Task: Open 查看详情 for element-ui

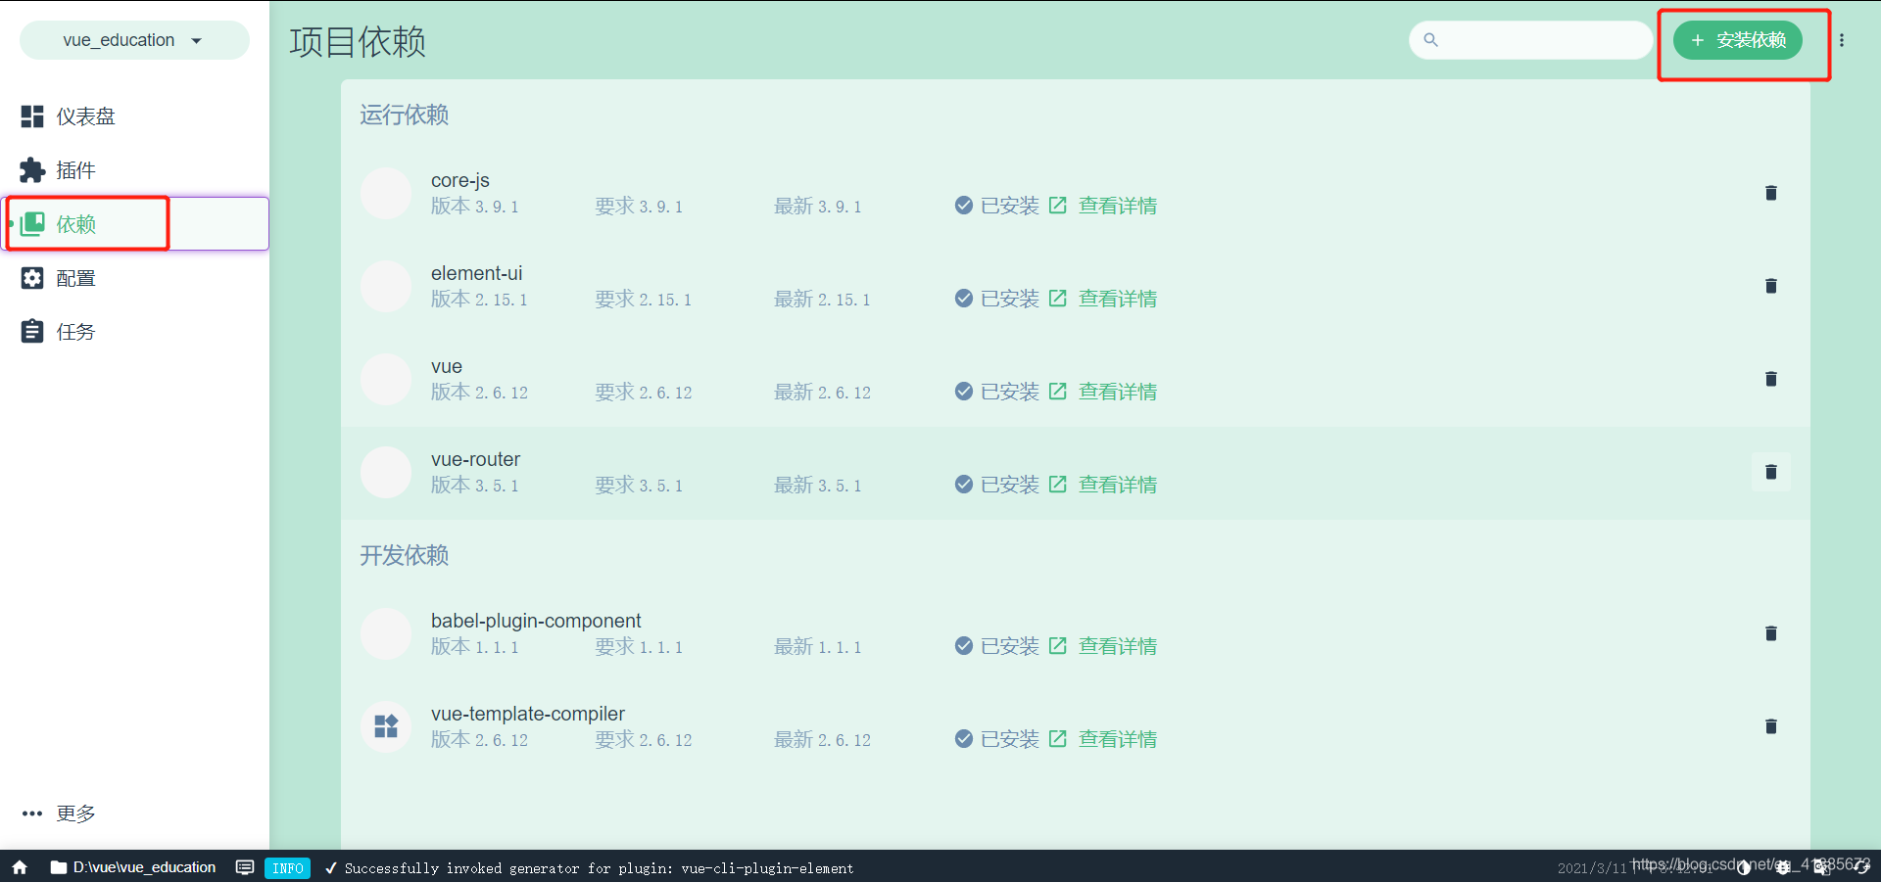Action: pos(1118,299)
